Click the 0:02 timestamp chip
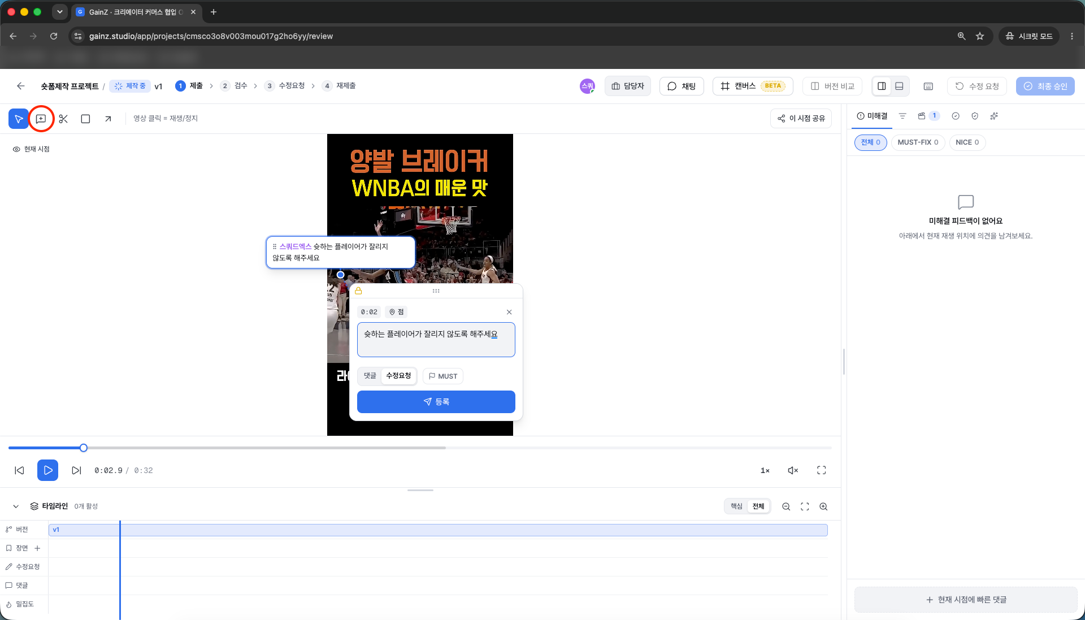The width and height of the screenshot is (1085, 620). (x=369, y=312)
